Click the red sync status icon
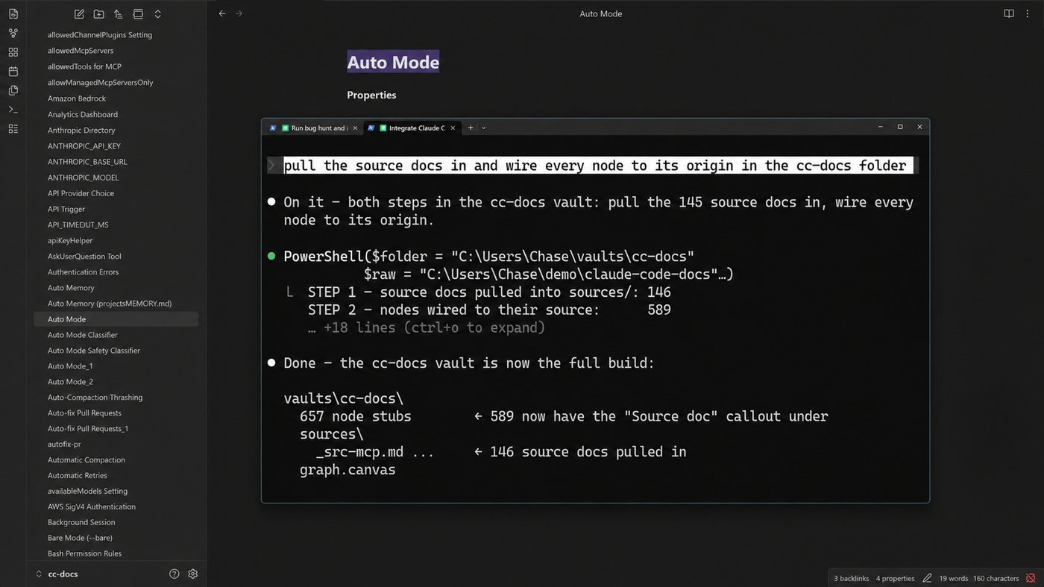 [1031, 578]
